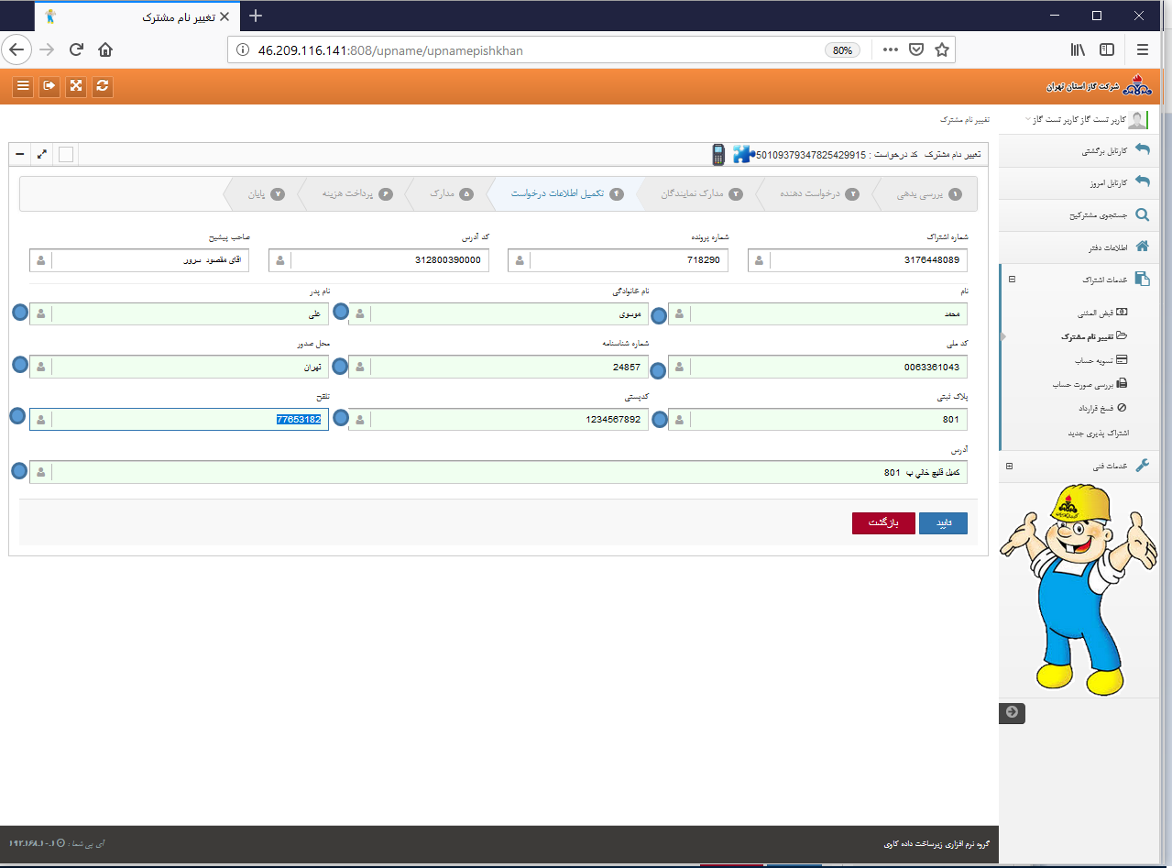The width and height of the screenshot is (1172, 868).
Task: Toggle the blue circle next to the نام field
Action: click(658, 316)
